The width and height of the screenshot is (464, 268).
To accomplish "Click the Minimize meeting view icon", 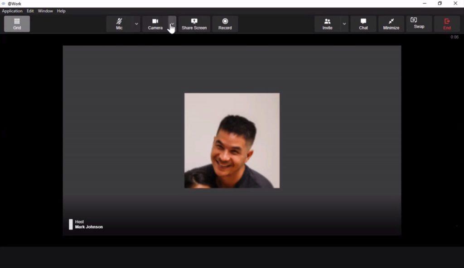I will tap(391, 24).
